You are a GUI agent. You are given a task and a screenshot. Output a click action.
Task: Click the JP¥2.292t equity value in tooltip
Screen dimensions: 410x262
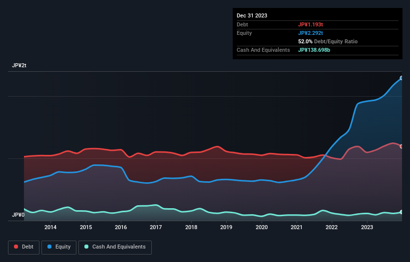coord(311,33)
